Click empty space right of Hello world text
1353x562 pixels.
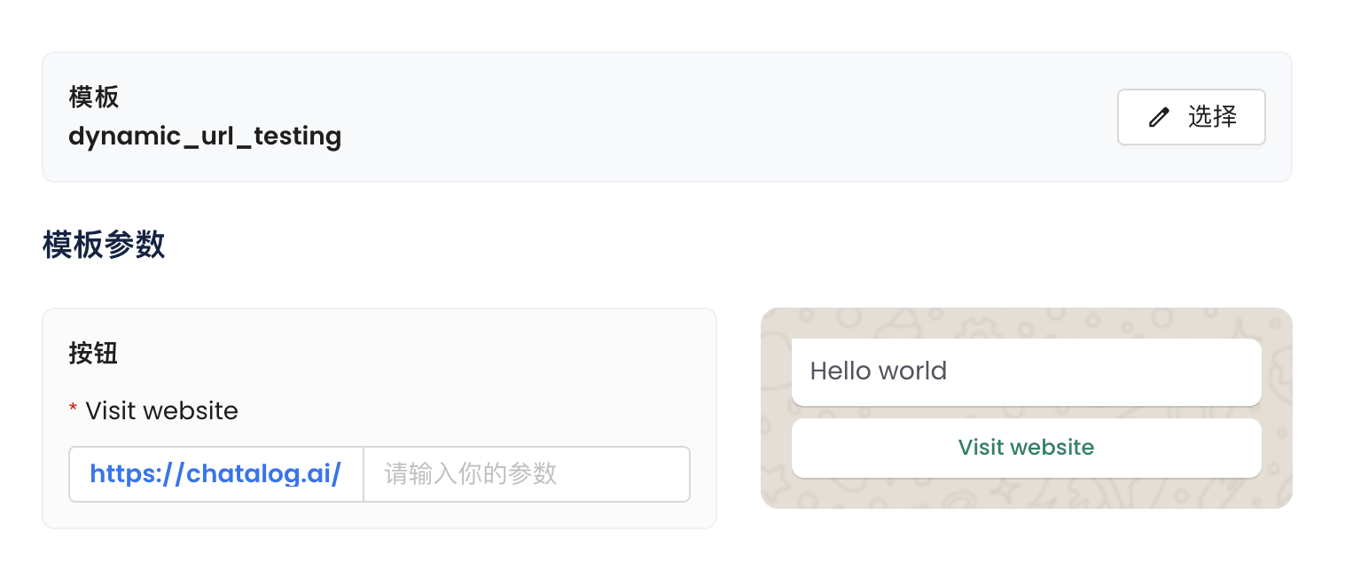tap(1108, 371)
